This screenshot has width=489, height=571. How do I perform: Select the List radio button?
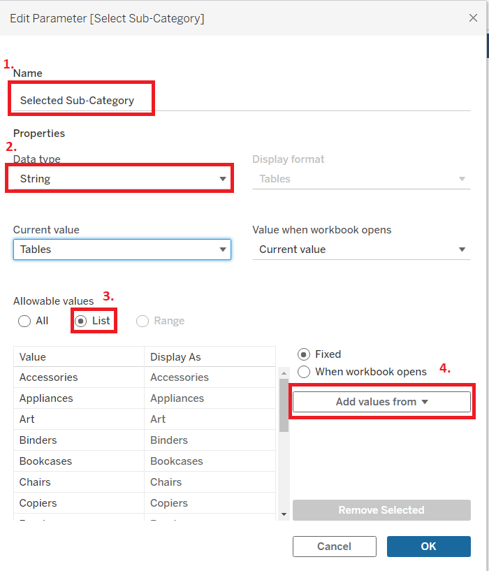click(80, 321)
